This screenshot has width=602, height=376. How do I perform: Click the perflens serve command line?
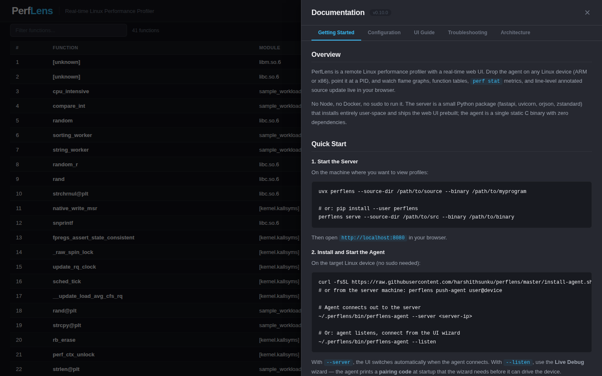click(x=416, y=217)
